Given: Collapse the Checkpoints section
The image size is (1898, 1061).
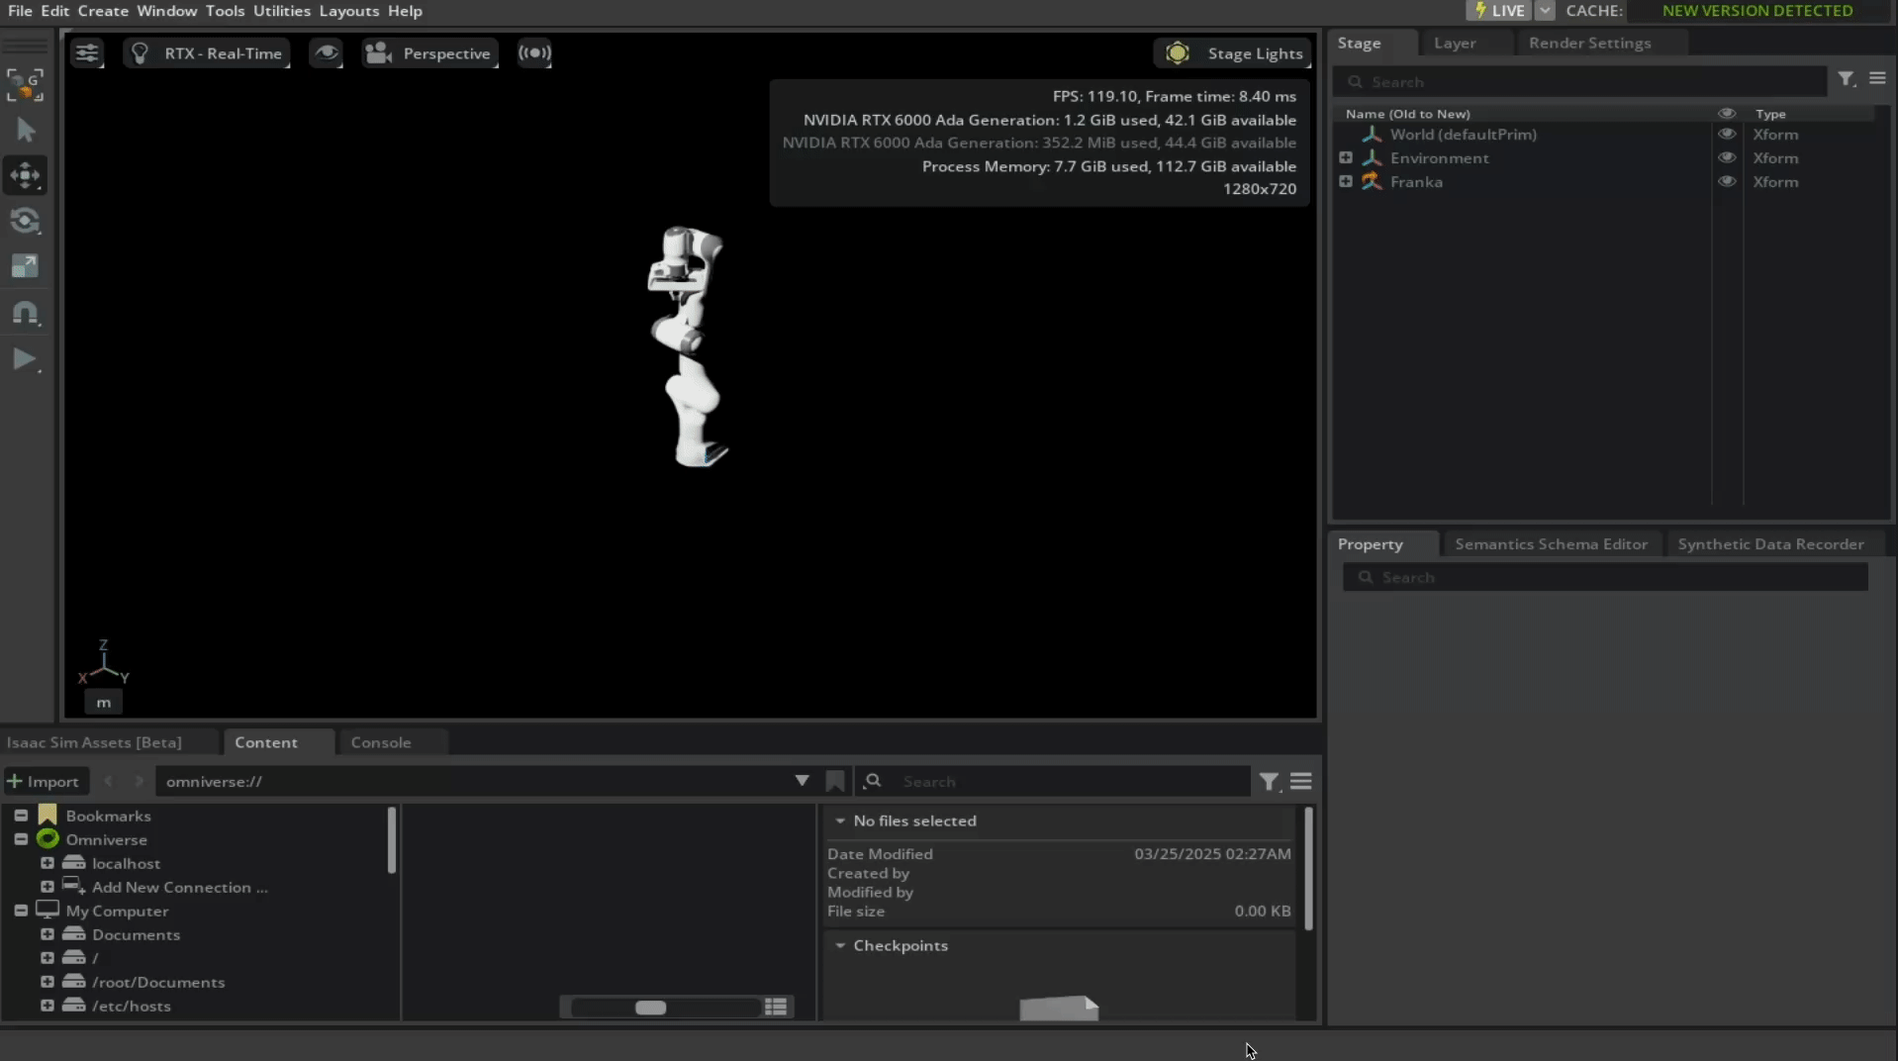Looking at the screenshot, I should tap(840, 946).
